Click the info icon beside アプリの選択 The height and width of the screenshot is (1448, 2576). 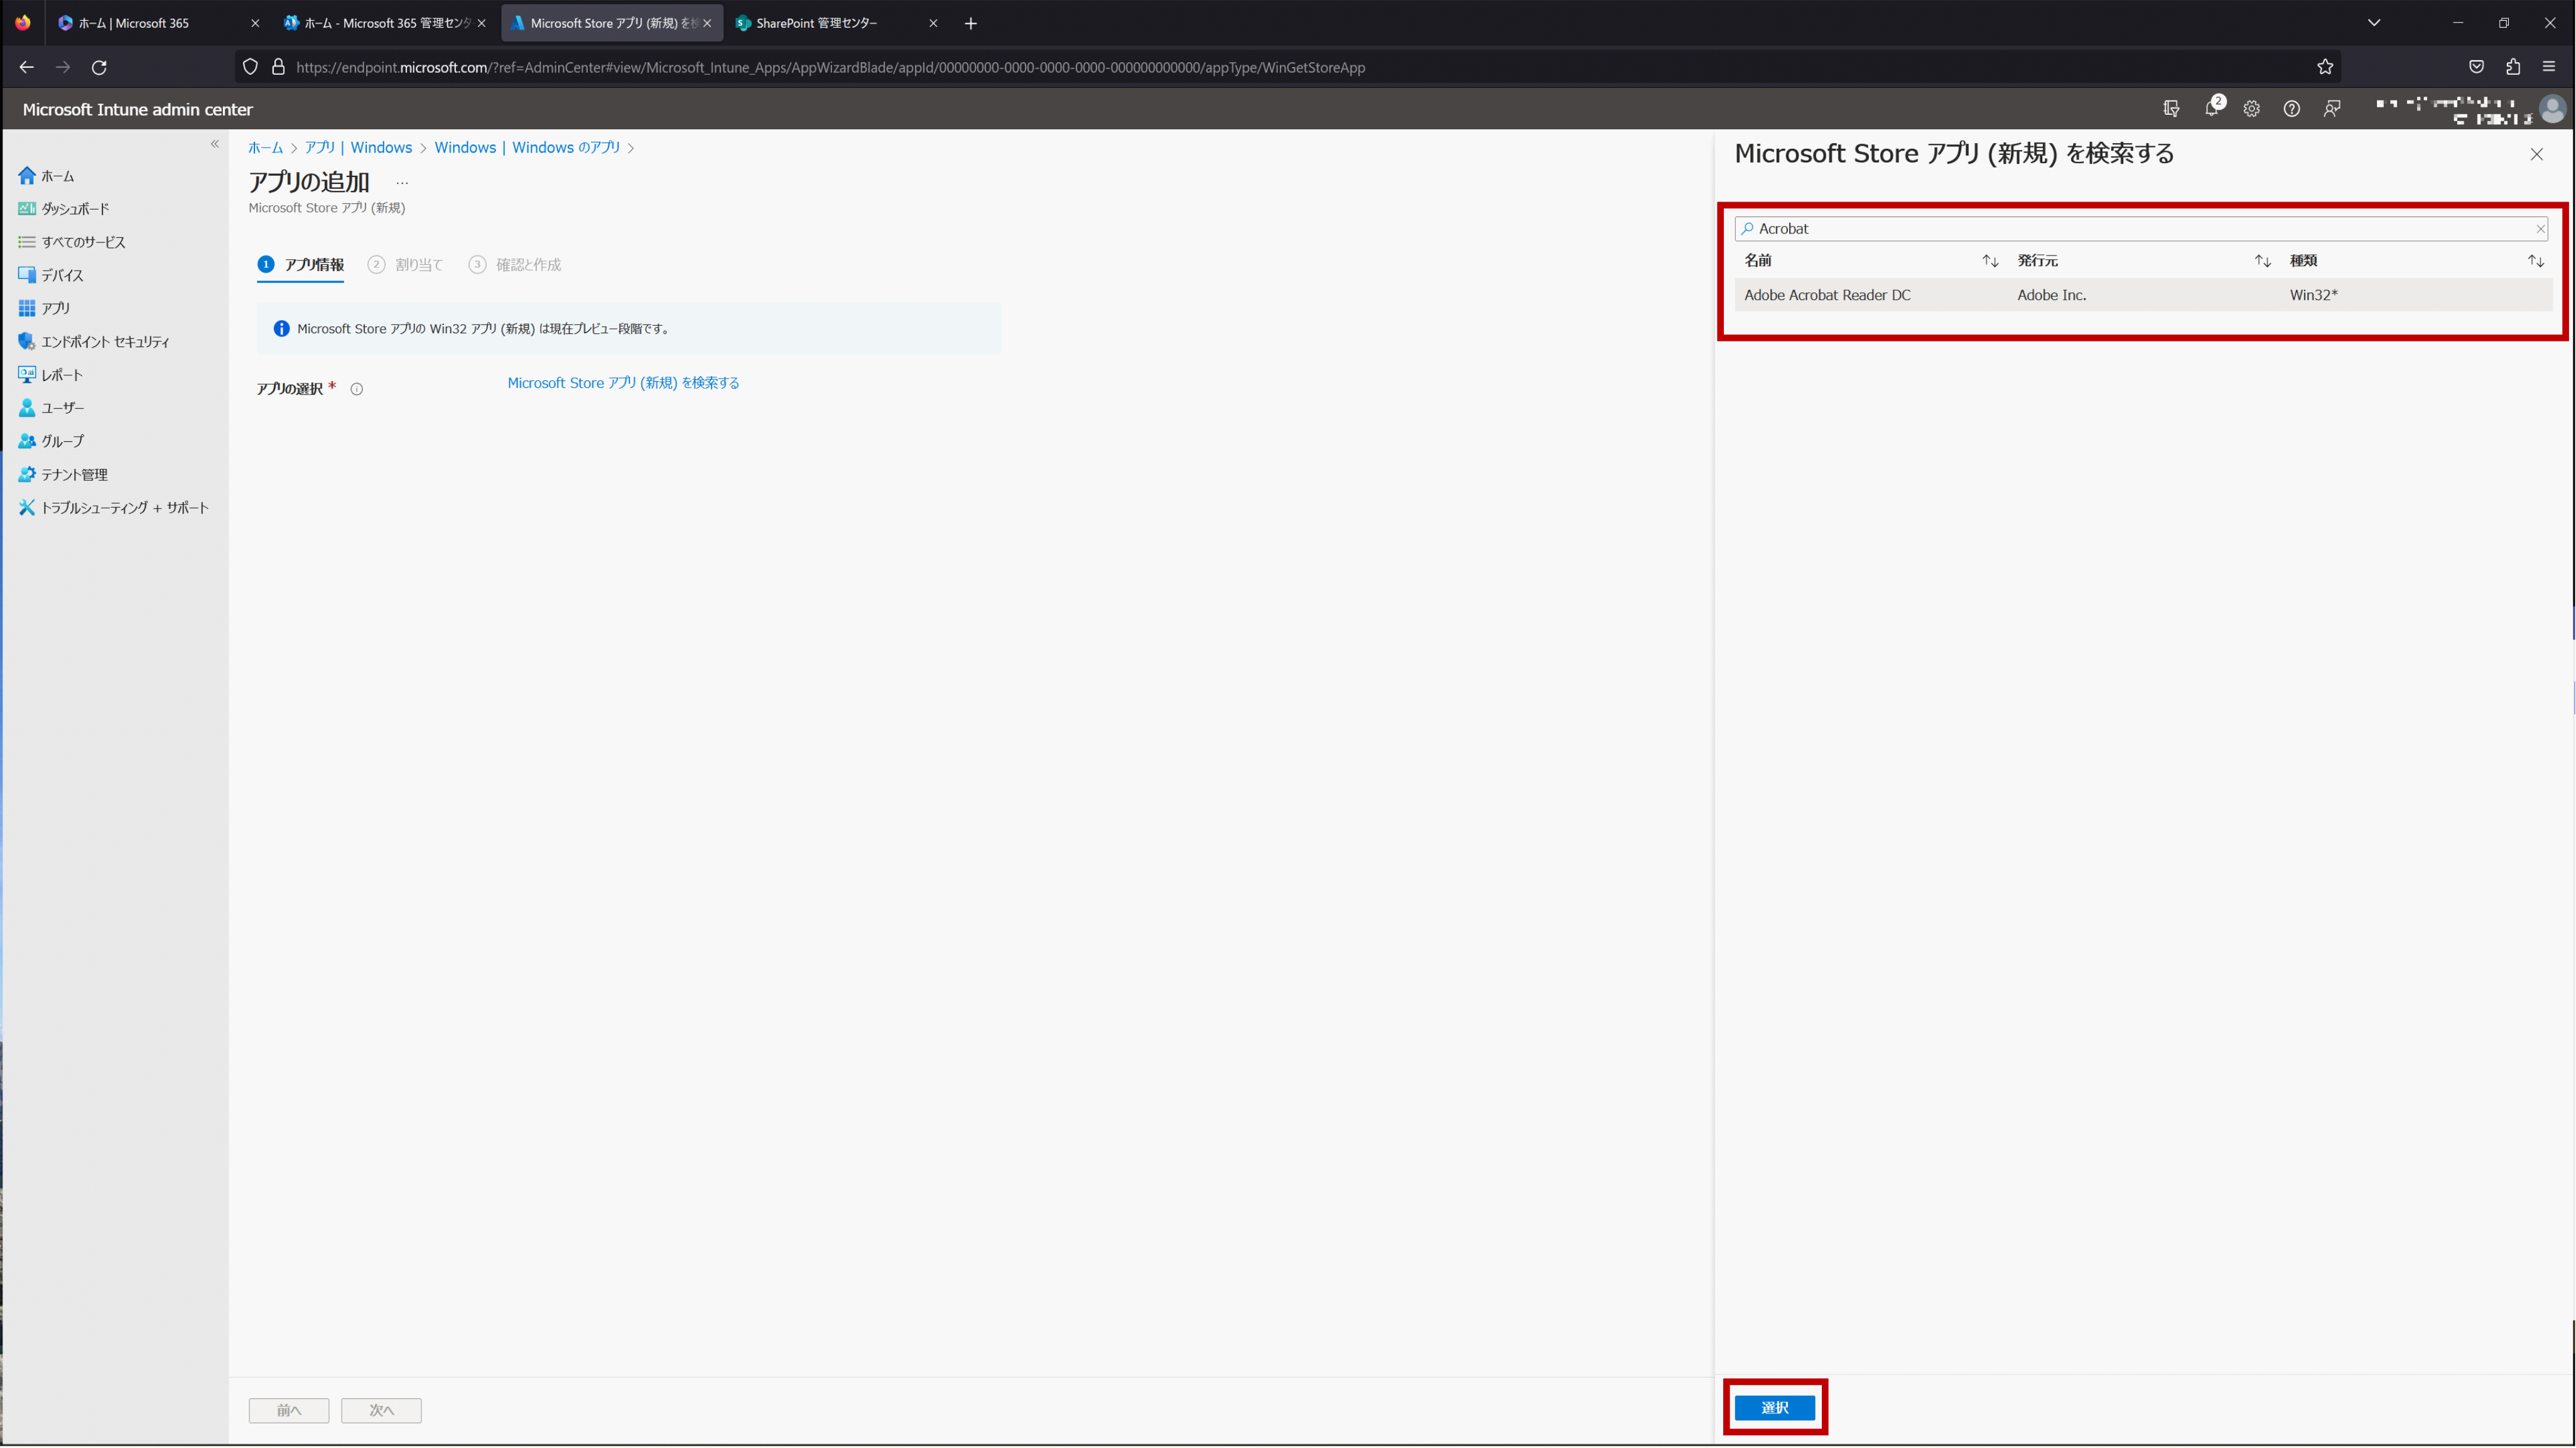pyautogui.click(x=356, y=390)
